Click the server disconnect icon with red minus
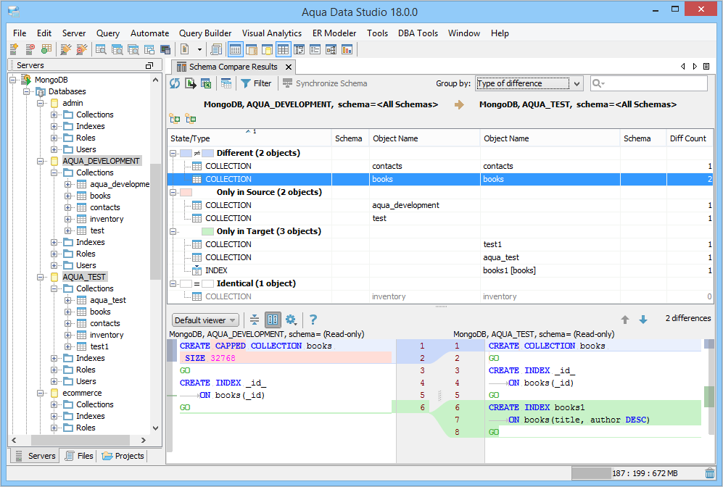The width and height of the screenshot is (723, 487). coord(30,49)
